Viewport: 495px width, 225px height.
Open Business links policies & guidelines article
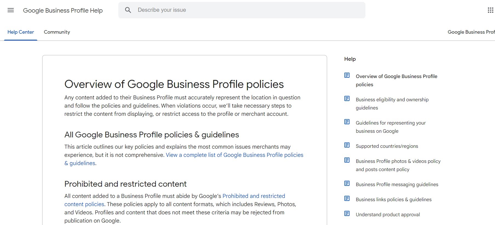coord(394,200)
